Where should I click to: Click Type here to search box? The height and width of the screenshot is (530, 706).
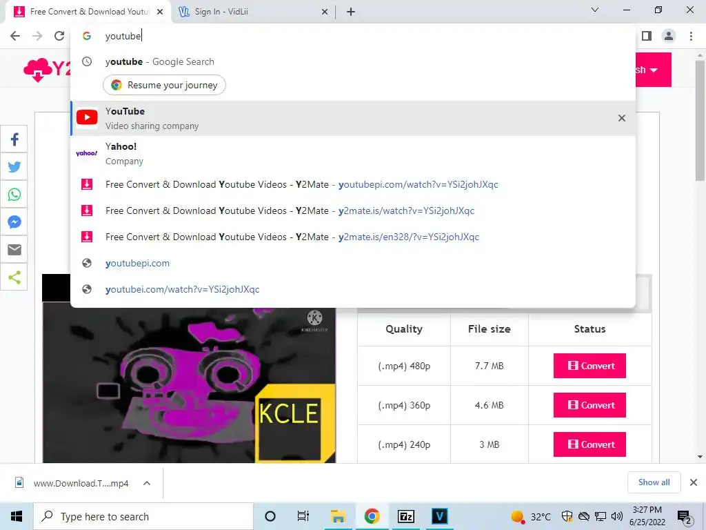pyautogui.click(x=143, y=516)
